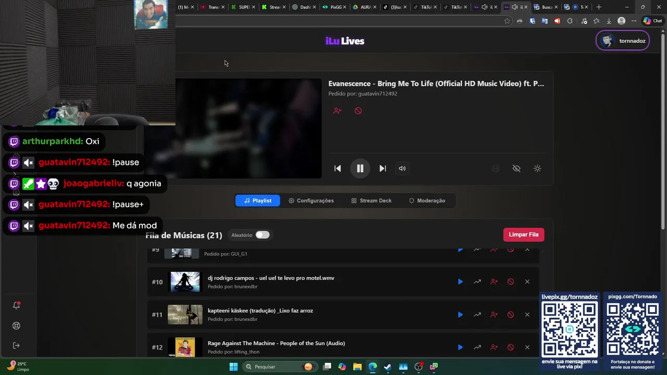Open Copilot from the taskbar
This screenshot has width=667, height=375.
coord(342,367)
